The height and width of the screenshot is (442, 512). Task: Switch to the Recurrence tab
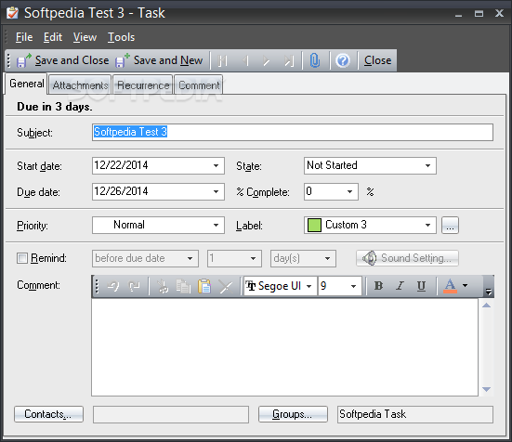pyautogui.click(x=143, y=85)
